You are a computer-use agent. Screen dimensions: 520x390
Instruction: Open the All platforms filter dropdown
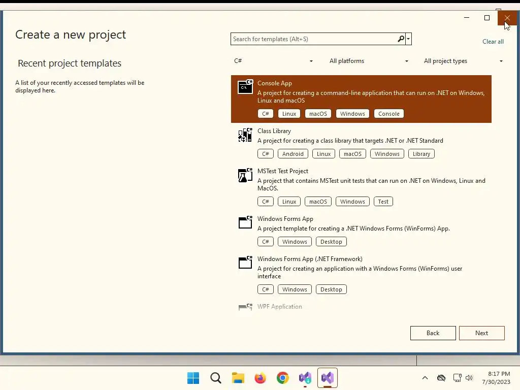(369, 61)
